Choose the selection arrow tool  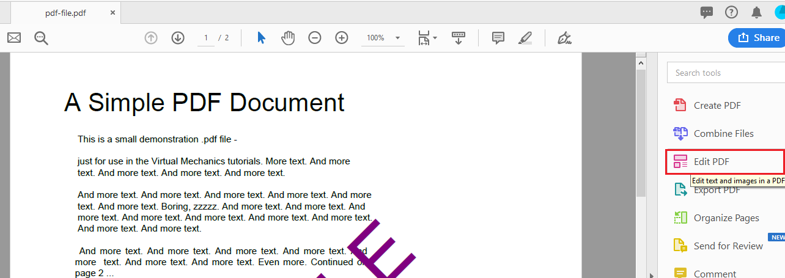click(x=262, y=38)
